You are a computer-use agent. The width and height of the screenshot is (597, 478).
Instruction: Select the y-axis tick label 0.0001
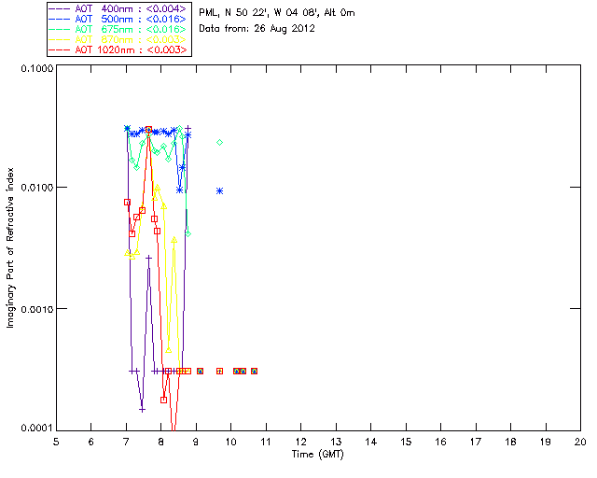pyautogui.click(x=36, y=429)
